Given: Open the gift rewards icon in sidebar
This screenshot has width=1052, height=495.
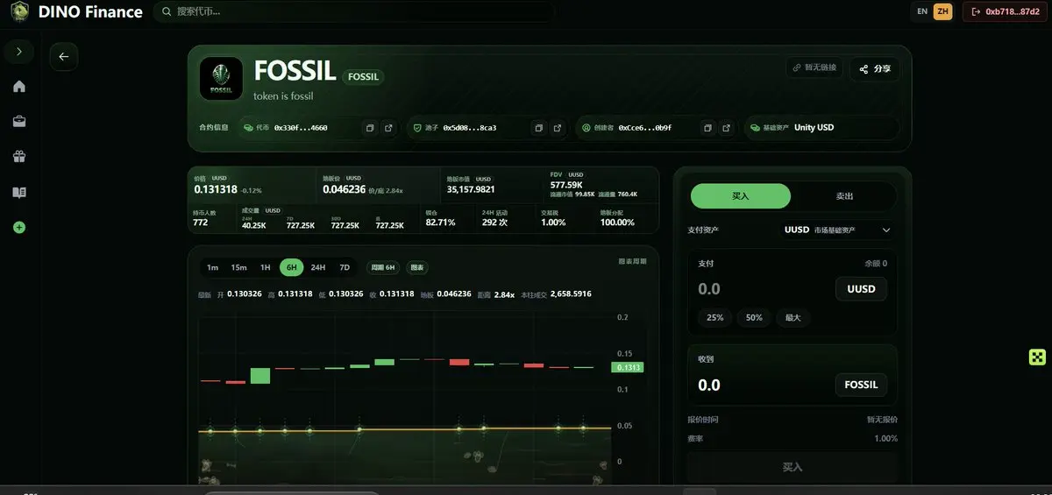Looking at the screenshot, I should point(19,157).
